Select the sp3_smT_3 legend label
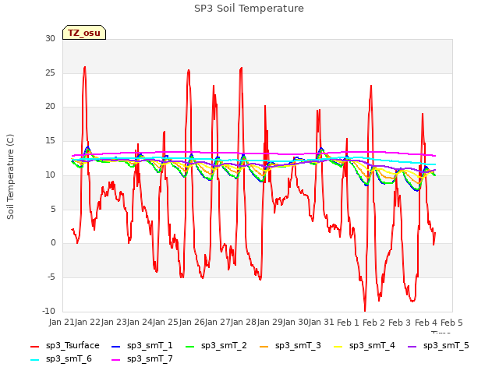This screenshot has height=374, width=499. (x=298, y=346)
